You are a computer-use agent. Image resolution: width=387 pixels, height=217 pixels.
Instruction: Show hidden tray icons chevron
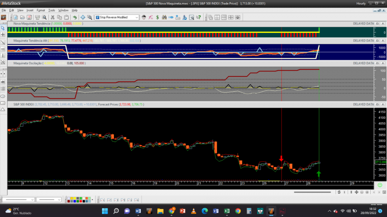329,211
